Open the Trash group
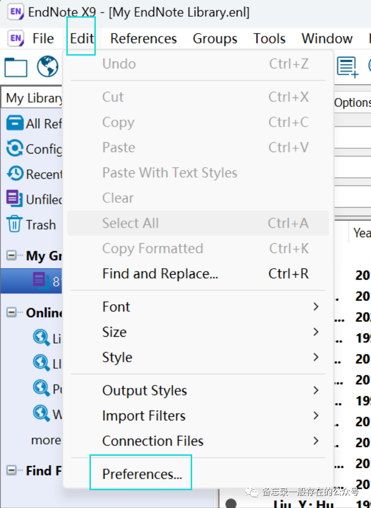The height and width of the screenshot is (508, 371). click(31, 224)
